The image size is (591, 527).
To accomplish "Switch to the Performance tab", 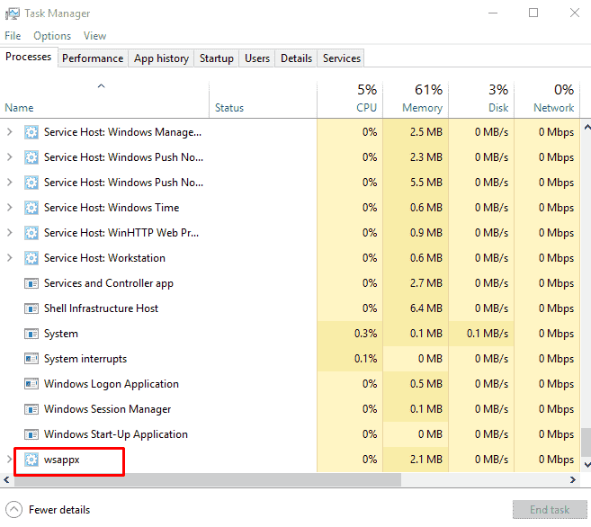I will point(93,58).
